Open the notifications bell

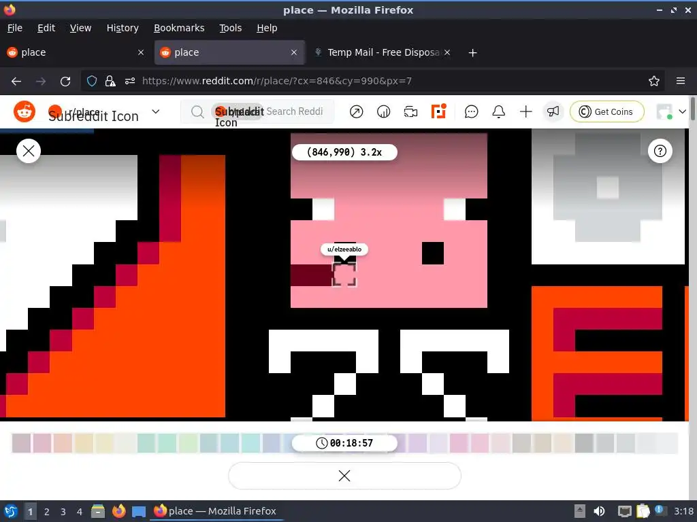pos(499,112)
